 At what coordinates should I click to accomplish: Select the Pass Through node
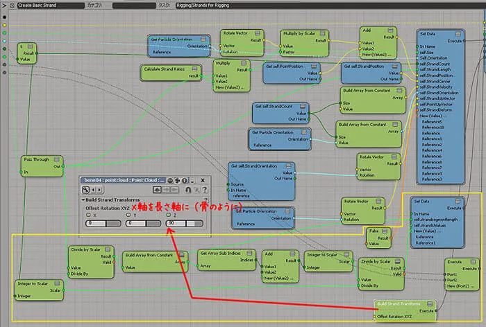point(42,166)
